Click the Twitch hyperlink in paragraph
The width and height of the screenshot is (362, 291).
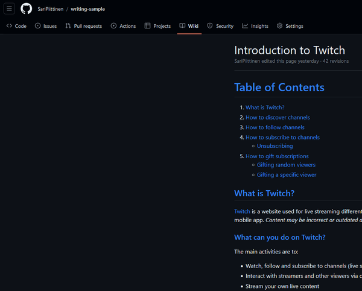point(242,211)
